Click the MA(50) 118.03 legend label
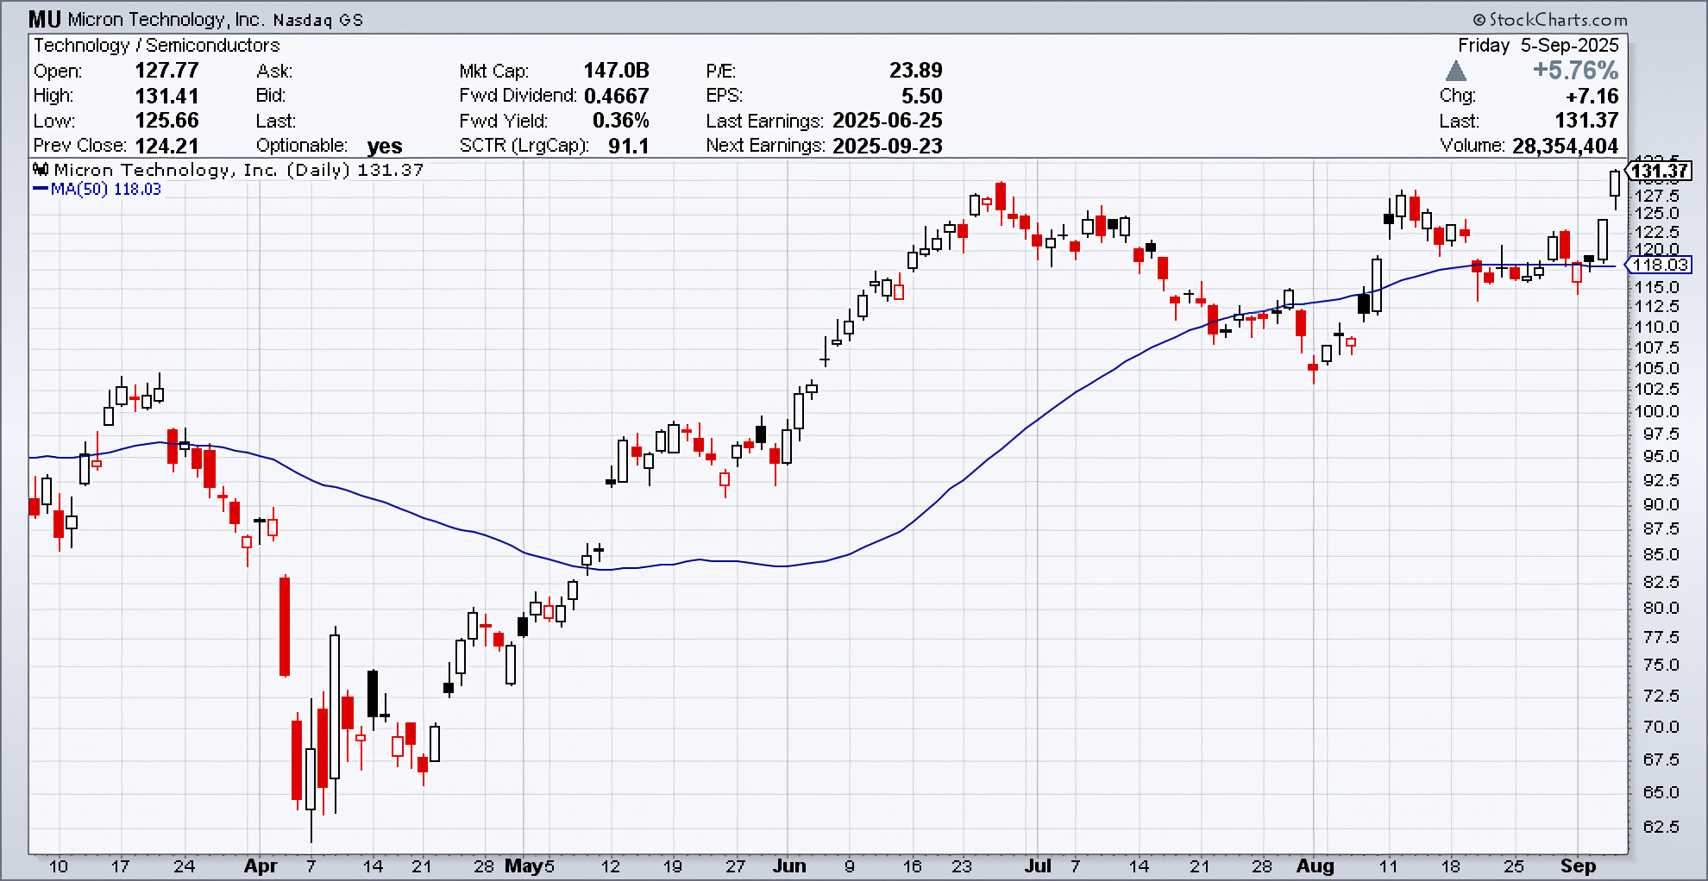This screenshot has width=1708, height=881. point(97,190)
